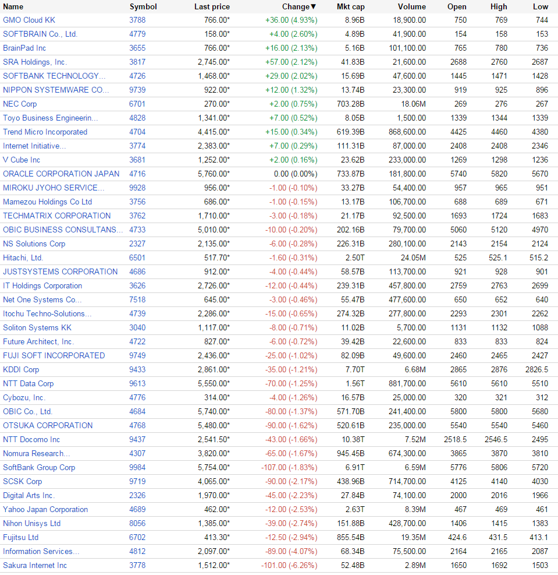Sort by High column header
The width and height of the screenshot is (558, 575).
tap(499, 6)
